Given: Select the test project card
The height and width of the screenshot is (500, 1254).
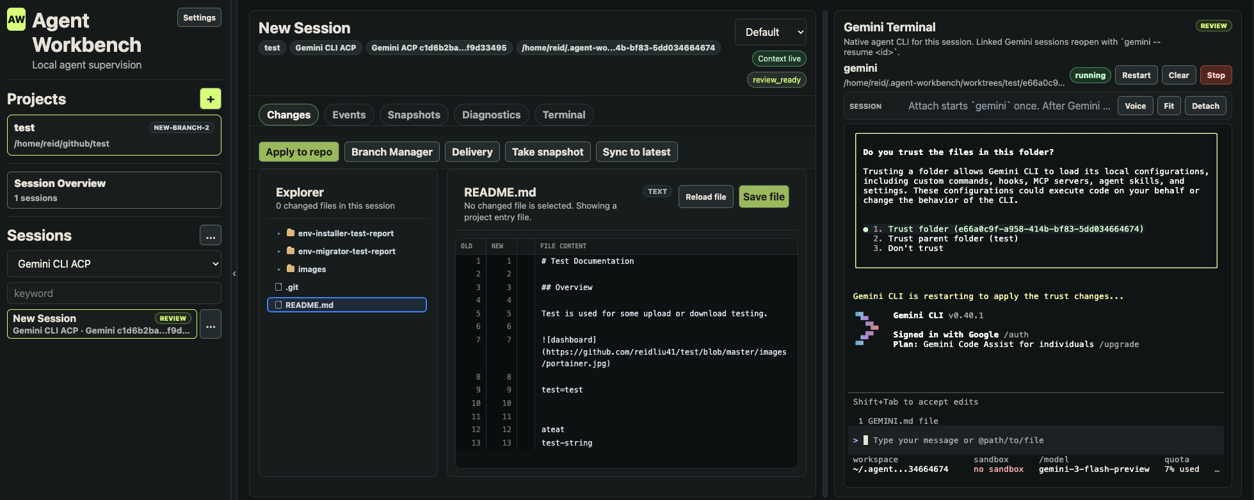Looking at the screenshot, I should tap(114, 135).
